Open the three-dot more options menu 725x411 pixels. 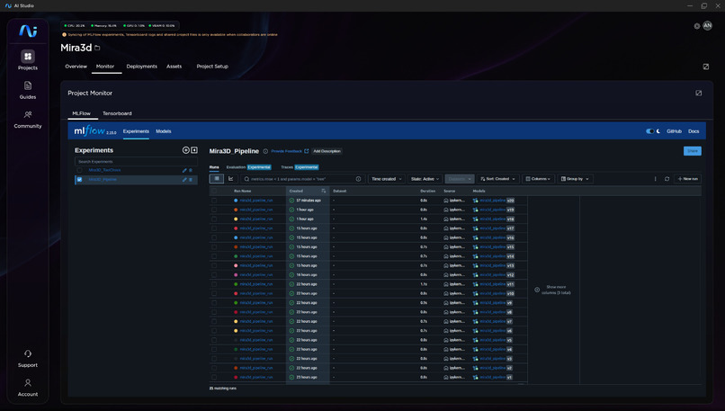coord(655,179)
